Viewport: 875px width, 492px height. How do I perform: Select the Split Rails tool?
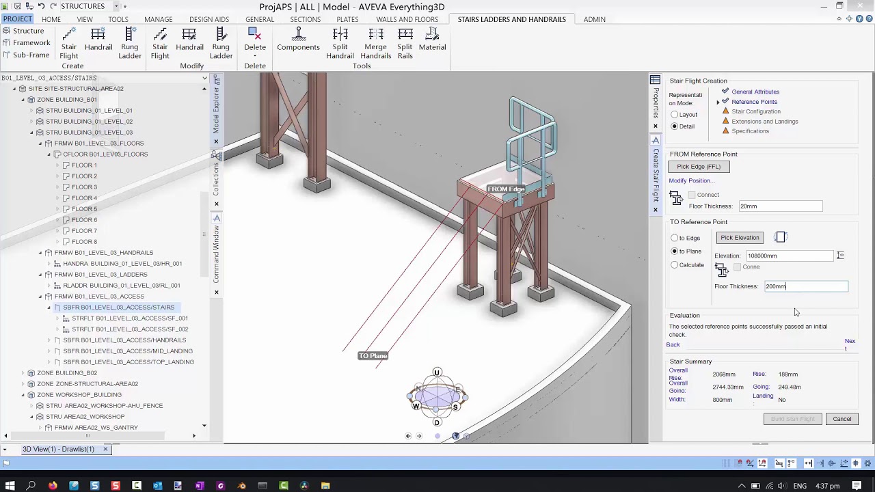pyautogui.click(x=405, y=44)
